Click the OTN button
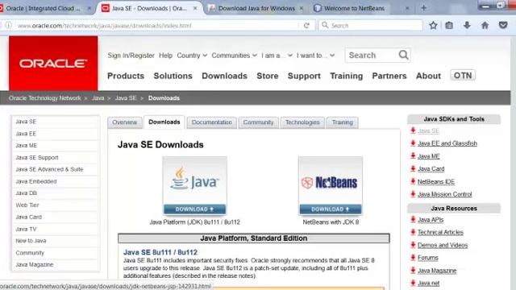The image size is (516, 290). coord(463,76)
